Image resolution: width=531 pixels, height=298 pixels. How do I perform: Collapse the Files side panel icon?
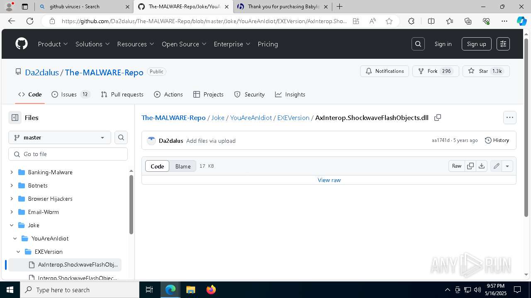tap(15, 118)
